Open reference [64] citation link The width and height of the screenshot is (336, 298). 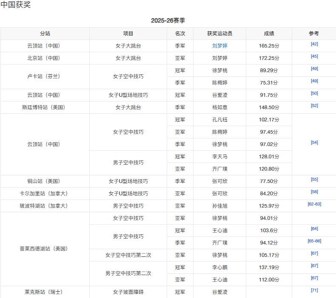314,229
